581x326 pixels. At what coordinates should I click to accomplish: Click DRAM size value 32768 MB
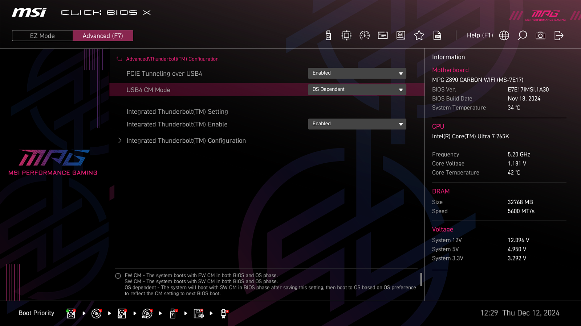[520, 202]
